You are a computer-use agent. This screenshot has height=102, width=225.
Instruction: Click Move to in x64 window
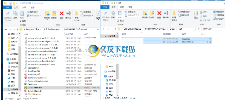[145, 15]
